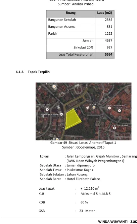
Task: Click the value 927 in the table
Action: pos(109,47)
